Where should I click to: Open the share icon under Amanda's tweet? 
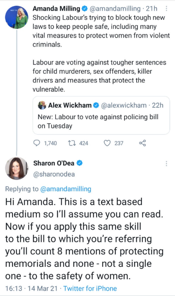coord(142,143)
